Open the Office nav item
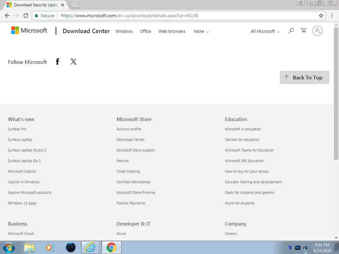 coord(146,31)
